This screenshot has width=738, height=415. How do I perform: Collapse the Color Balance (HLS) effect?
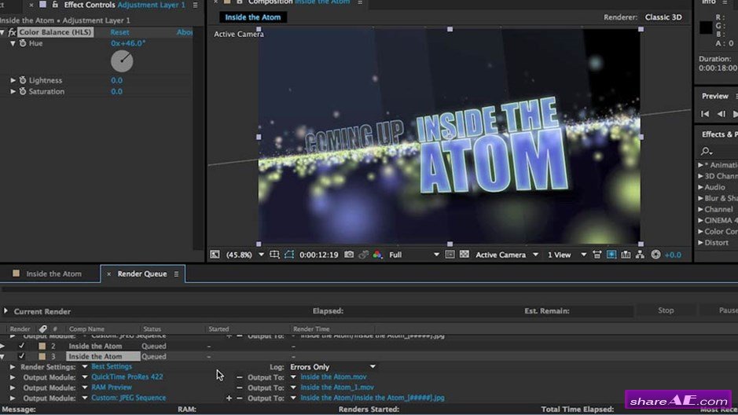(3, 32)
